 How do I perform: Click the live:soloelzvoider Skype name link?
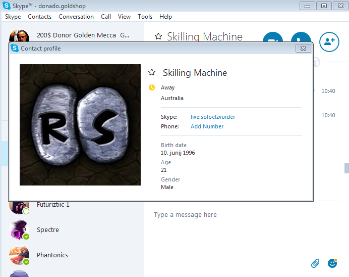[x=213, y=117]
